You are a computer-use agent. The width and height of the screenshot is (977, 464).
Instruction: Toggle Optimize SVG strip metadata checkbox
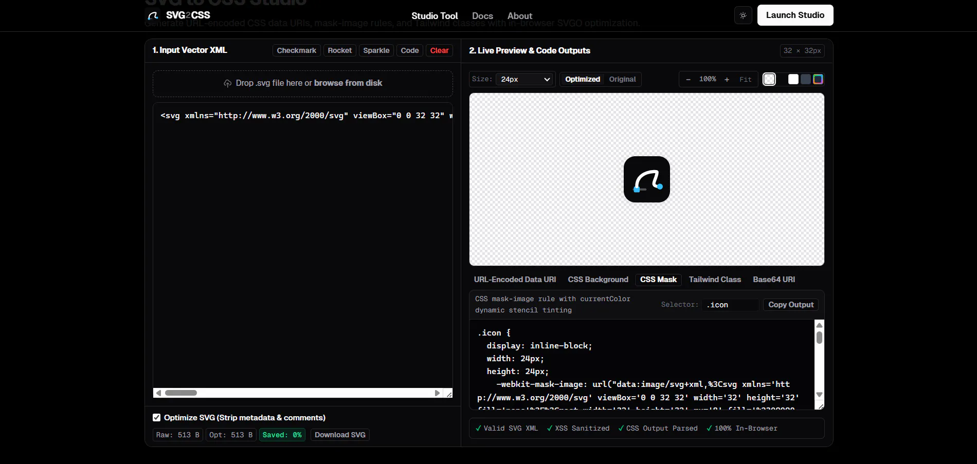coord(157,418)
